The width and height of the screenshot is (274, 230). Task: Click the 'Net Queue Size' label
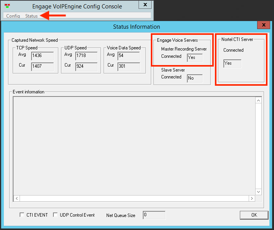point(121,215)
